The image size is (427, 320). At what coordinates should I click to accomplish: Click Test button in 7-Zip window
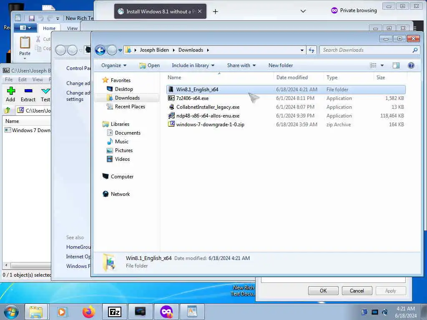pos(45,94)
